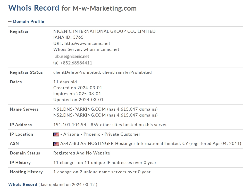Click the IP History changes text
243x188 pixels.
(x=106, y=163)
